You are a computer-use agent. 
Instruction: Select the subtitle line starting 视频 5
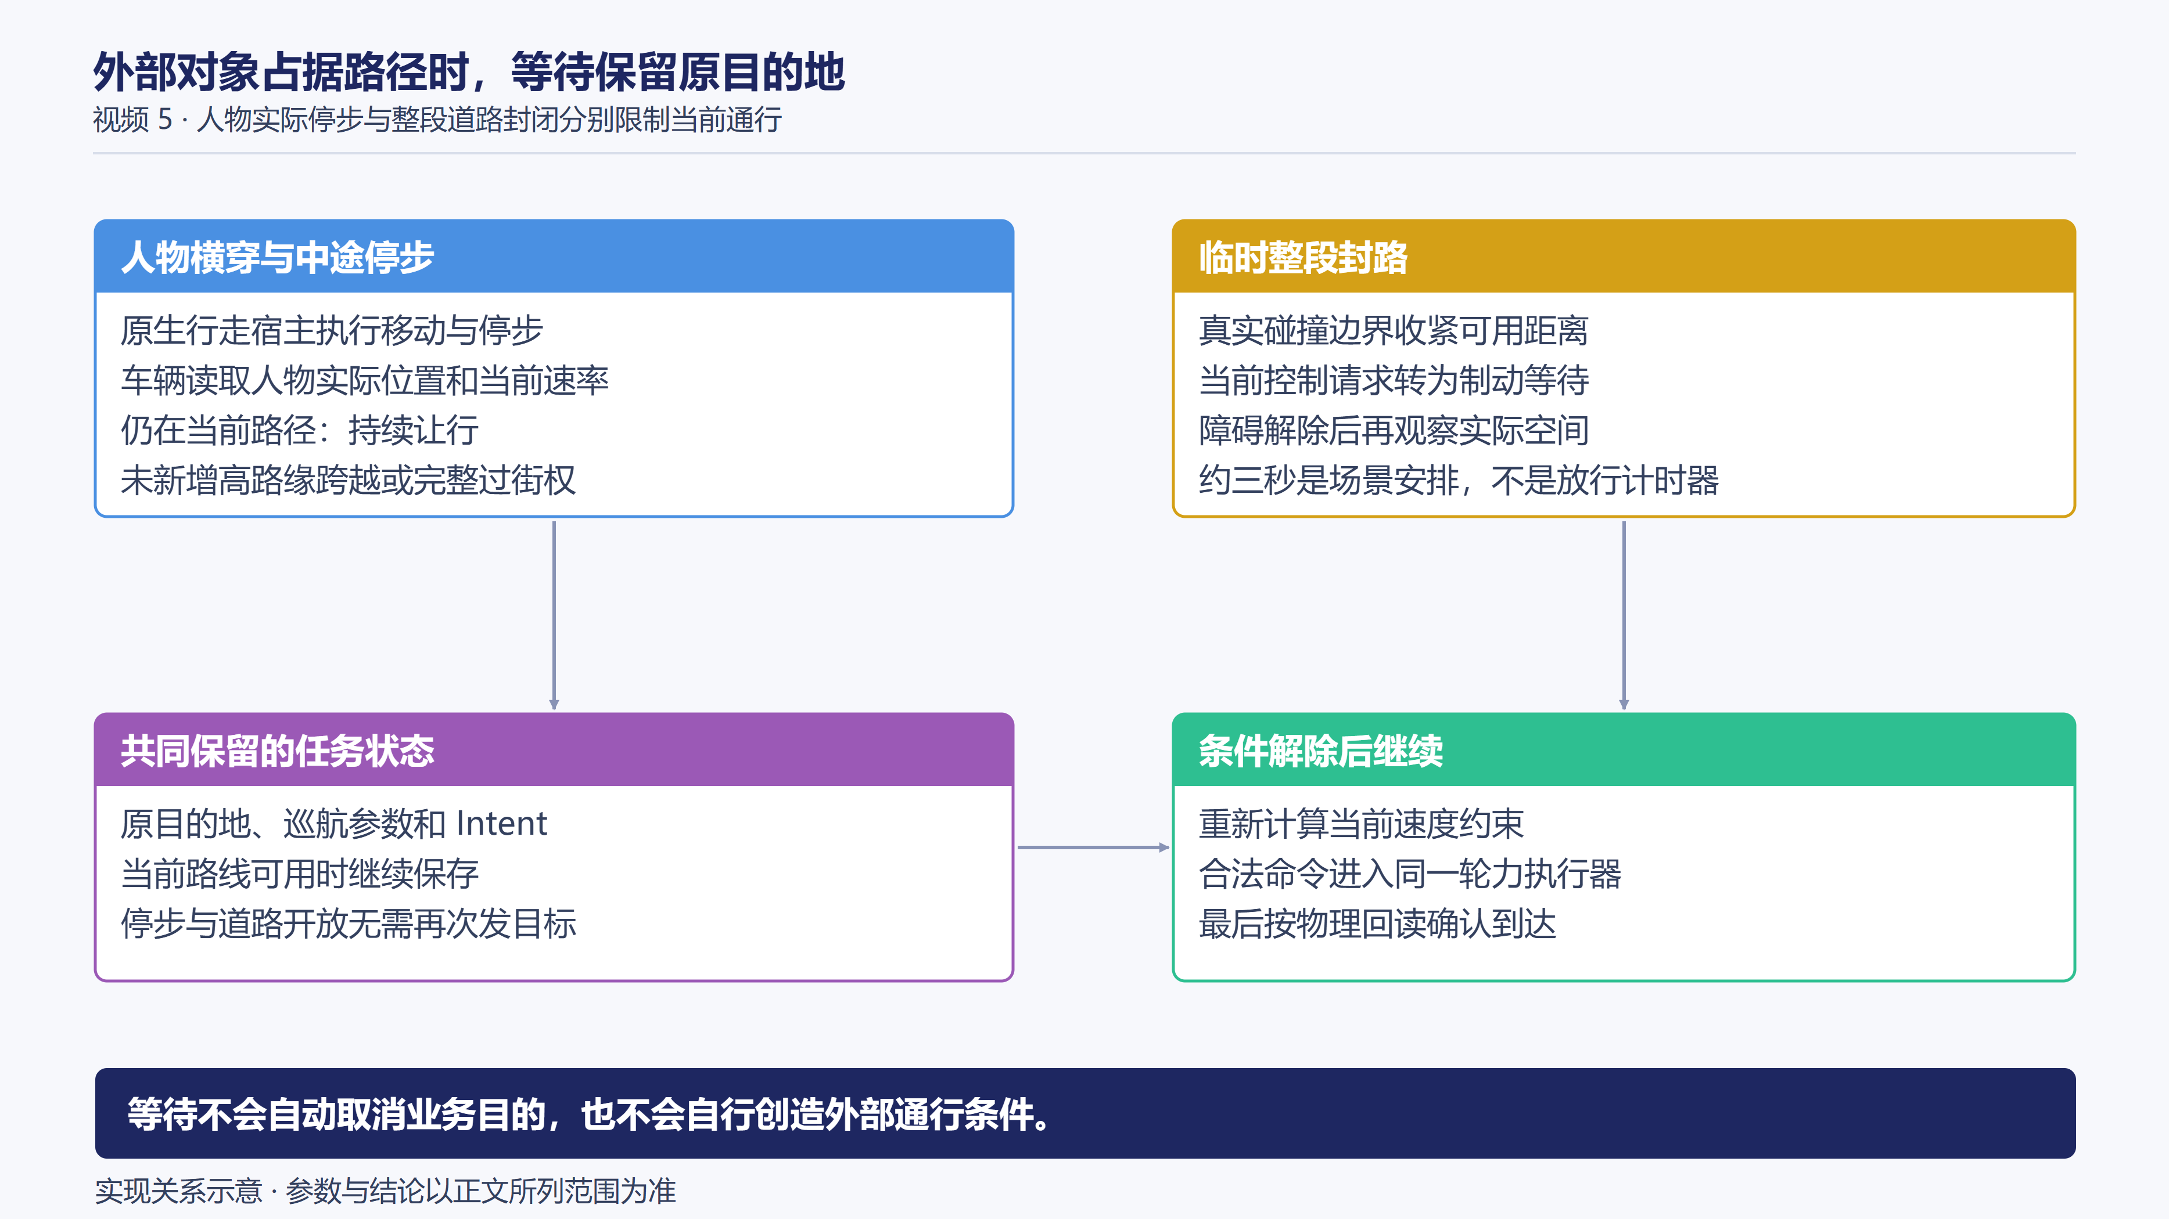tap(437, 120)
